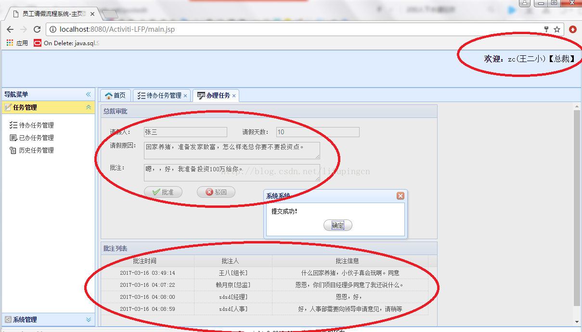Click the 驳回 reject button
This screenshot has height=332, width=582.
click(x=216, y=192)
